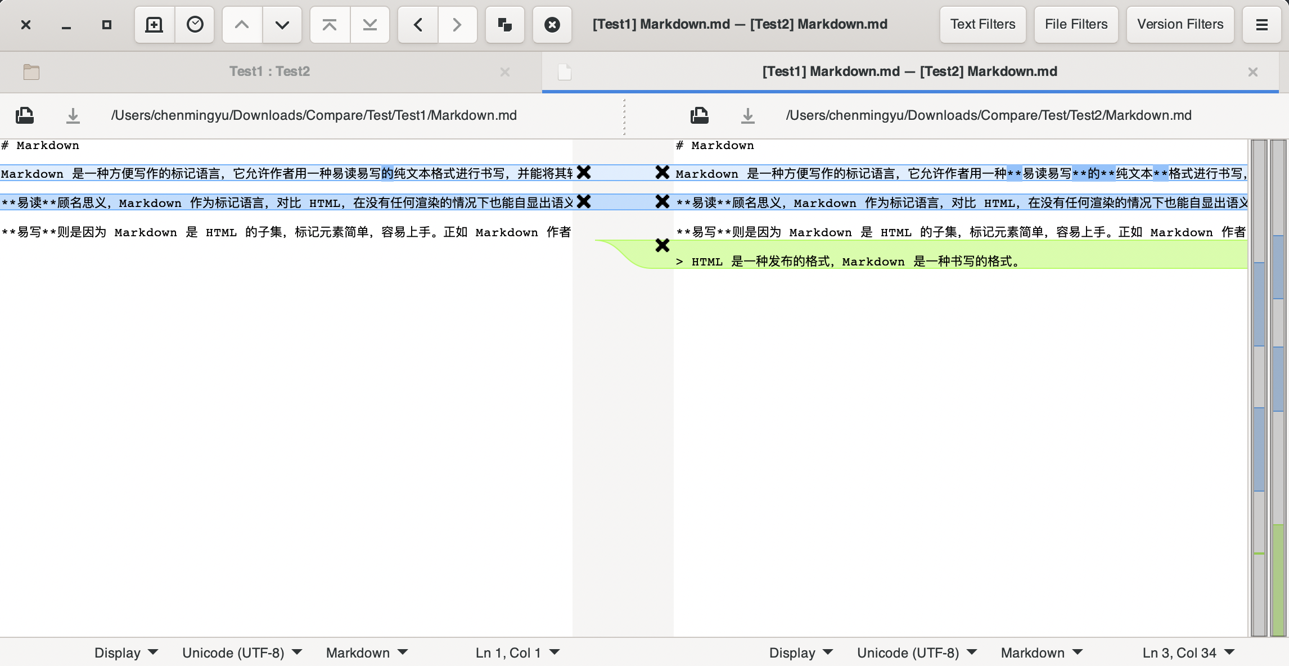Click right pane line starting with **易读**
The height and width of the screenshot is (666, 1289).
[961, 202]
